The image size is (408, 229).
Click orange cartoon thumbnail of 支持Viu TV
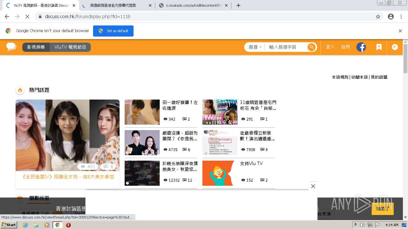click(x=220, y=173)
